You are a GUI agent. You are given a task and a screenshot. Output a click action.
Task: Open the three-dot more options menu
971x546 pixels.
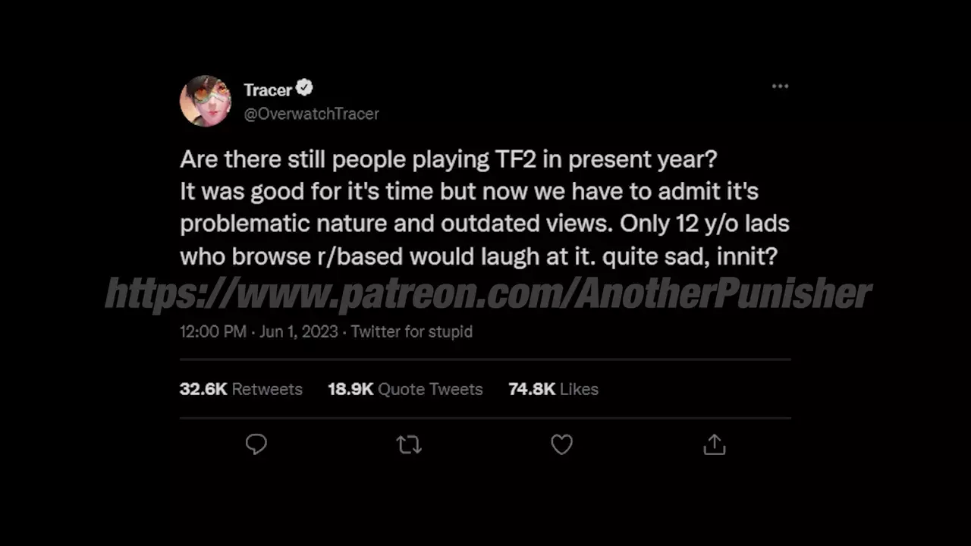click(x=780, y=86)
